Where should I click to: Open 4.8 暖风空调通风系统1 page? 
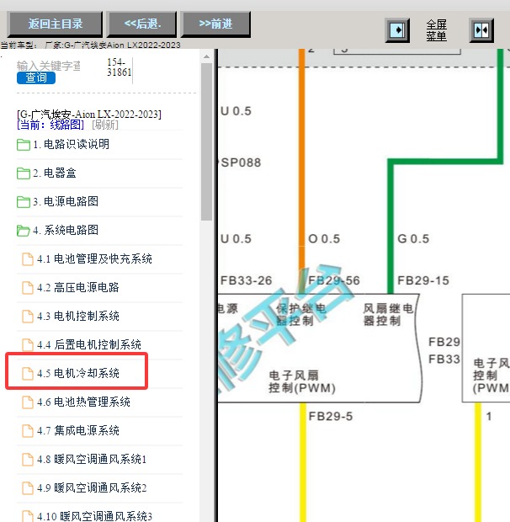(92, 459)
